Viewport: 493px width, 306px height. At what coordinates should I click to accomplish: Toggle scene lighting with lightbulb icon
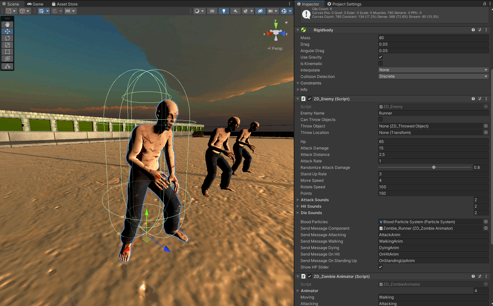(224, 11)
